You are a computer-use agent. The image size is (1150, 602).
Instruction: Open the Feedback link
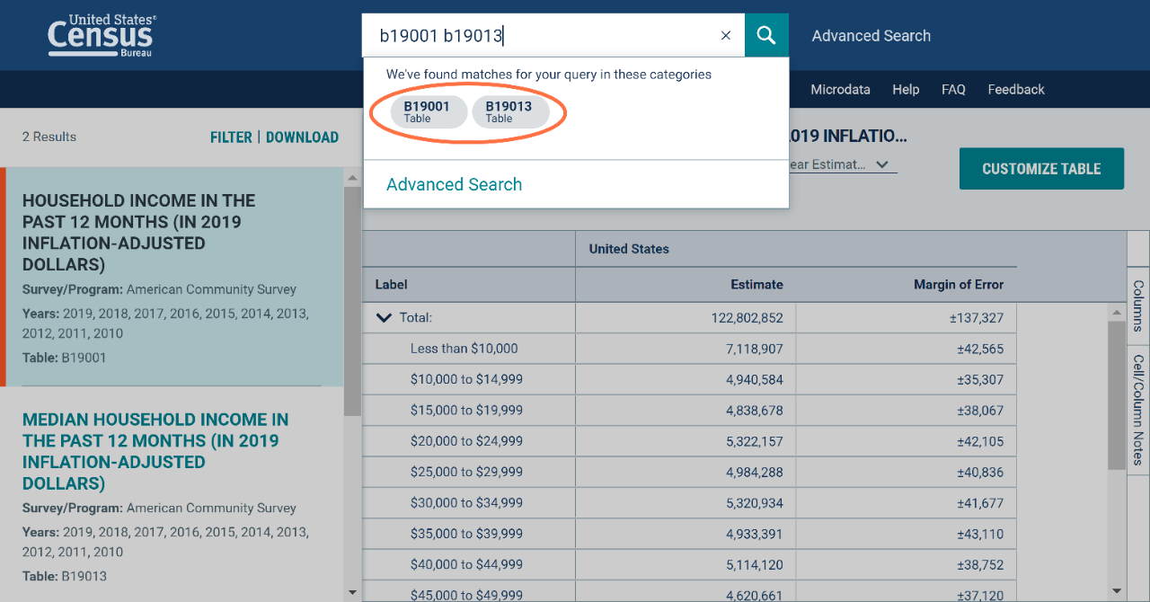pyautogui.click(x=1016, y=90)
